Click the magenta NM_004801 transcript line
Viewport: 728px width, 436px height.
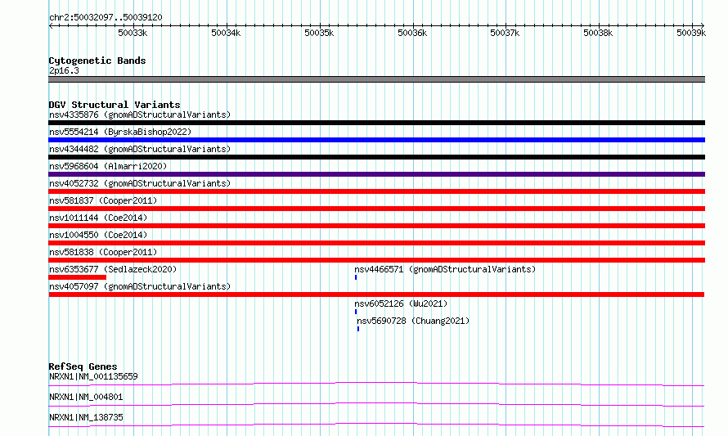point(376,404)
